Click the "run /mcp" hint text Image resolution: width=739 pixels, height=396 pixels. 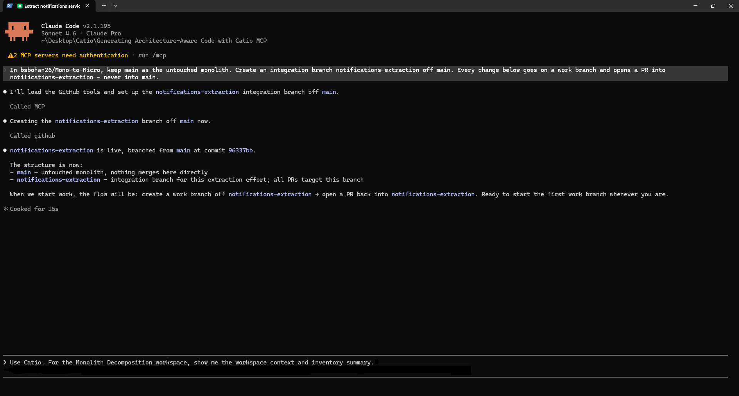[x=152, y=55]
